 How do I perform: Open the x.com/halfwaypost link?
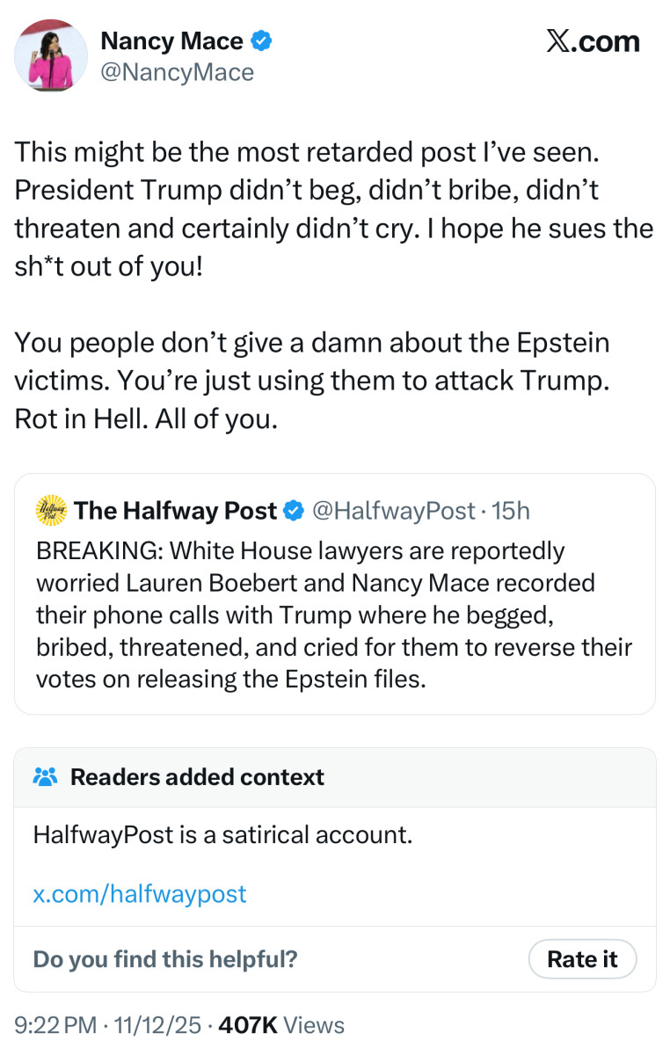[140, 894]
